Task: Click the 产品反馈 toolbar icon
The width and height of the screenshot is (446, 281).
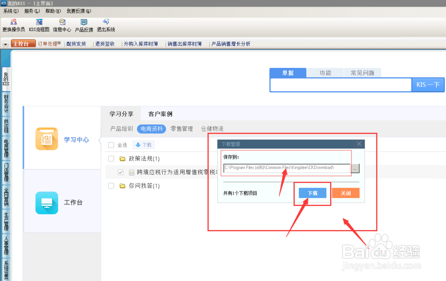Action: pos(84,22)
